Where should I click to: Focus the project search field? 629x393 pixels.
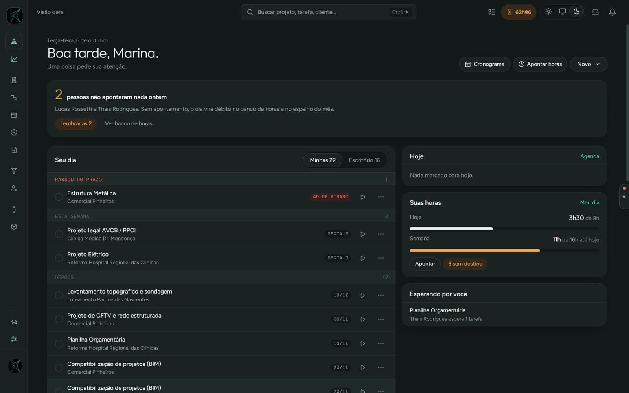[328, 12]
